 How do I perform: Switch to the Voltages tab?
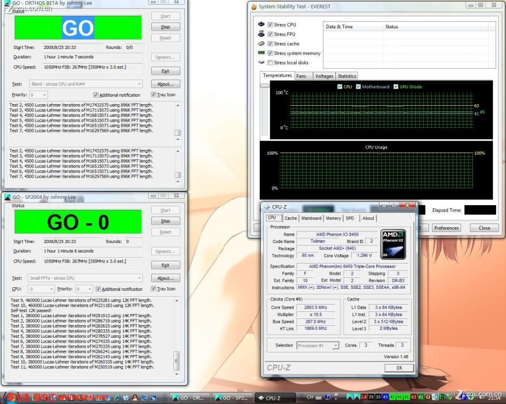(x=324, y=76)
